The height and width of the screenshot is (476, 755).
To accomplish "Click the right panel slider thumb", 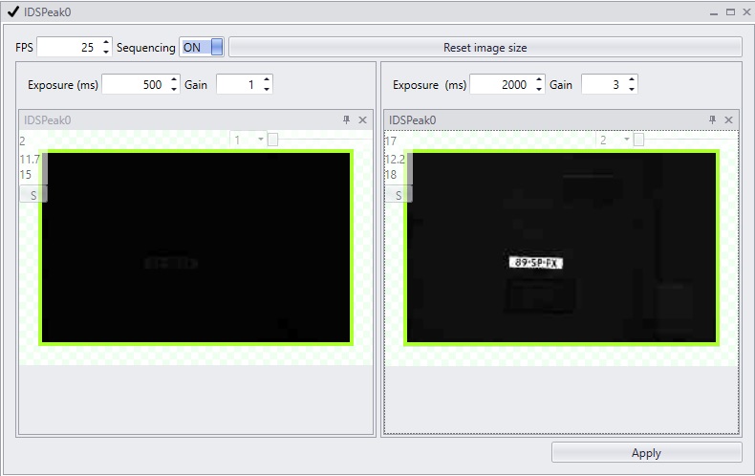I will coord(638,140).
